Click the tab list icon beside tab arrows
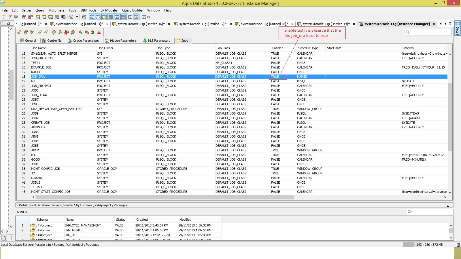 450,24
